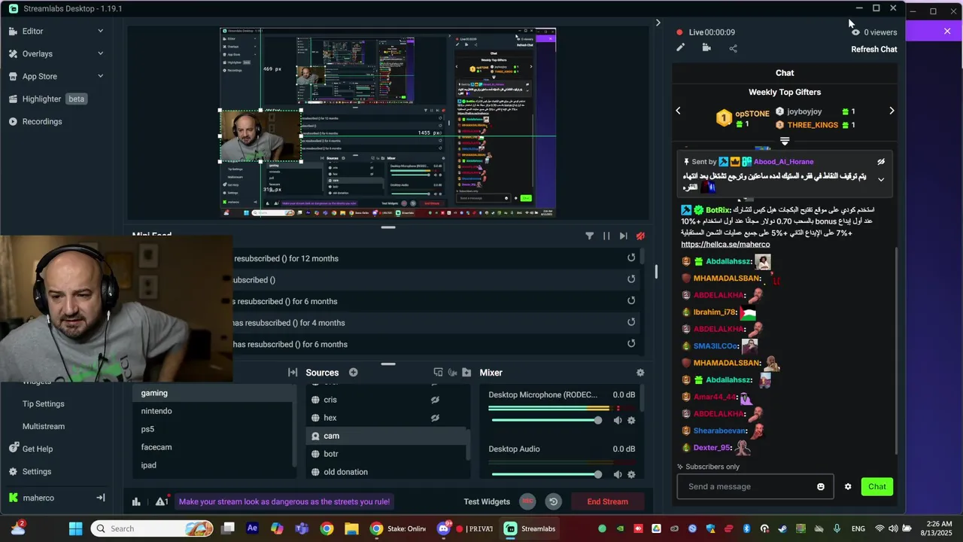This screenshot has width=963, height=542.
Task: Click the green Chat send button
Action: pyautogui.click(x=877, y=486)
